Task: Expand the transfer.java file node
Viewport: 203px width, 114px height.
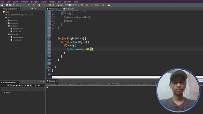Action: (x=9, y=37)
